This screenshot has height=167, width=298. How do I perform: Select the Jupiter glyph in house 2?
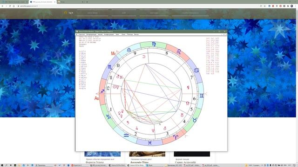[136, 128]
